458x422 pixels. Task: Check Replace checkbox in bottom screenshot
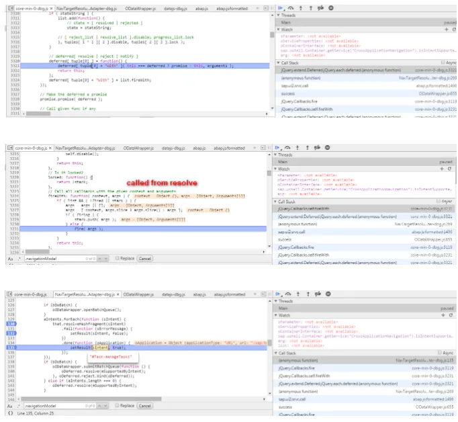[x=117, y=406]
